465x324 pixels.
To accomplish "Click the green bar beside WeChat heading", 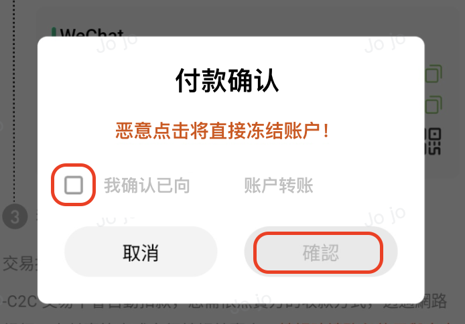I will click(54, 32).
